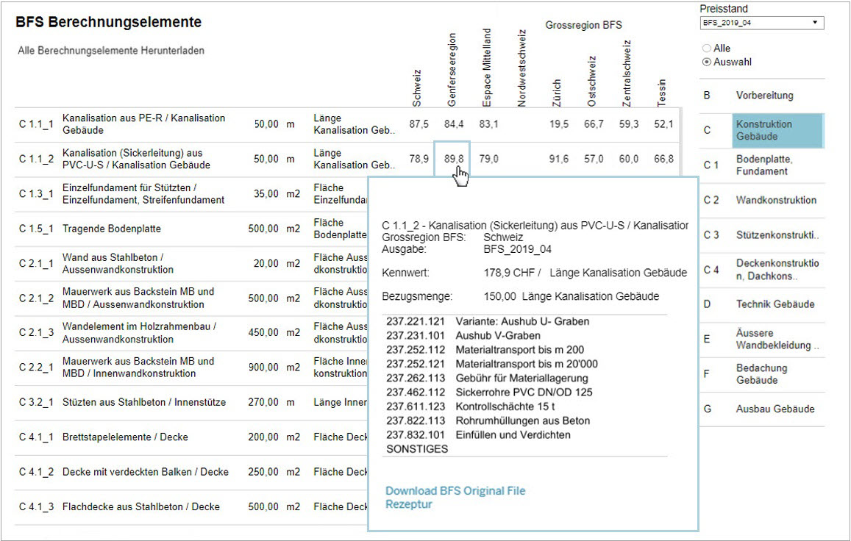Open G Ausbau Gebäude category
Screen dimensions: 851x541
762,409
